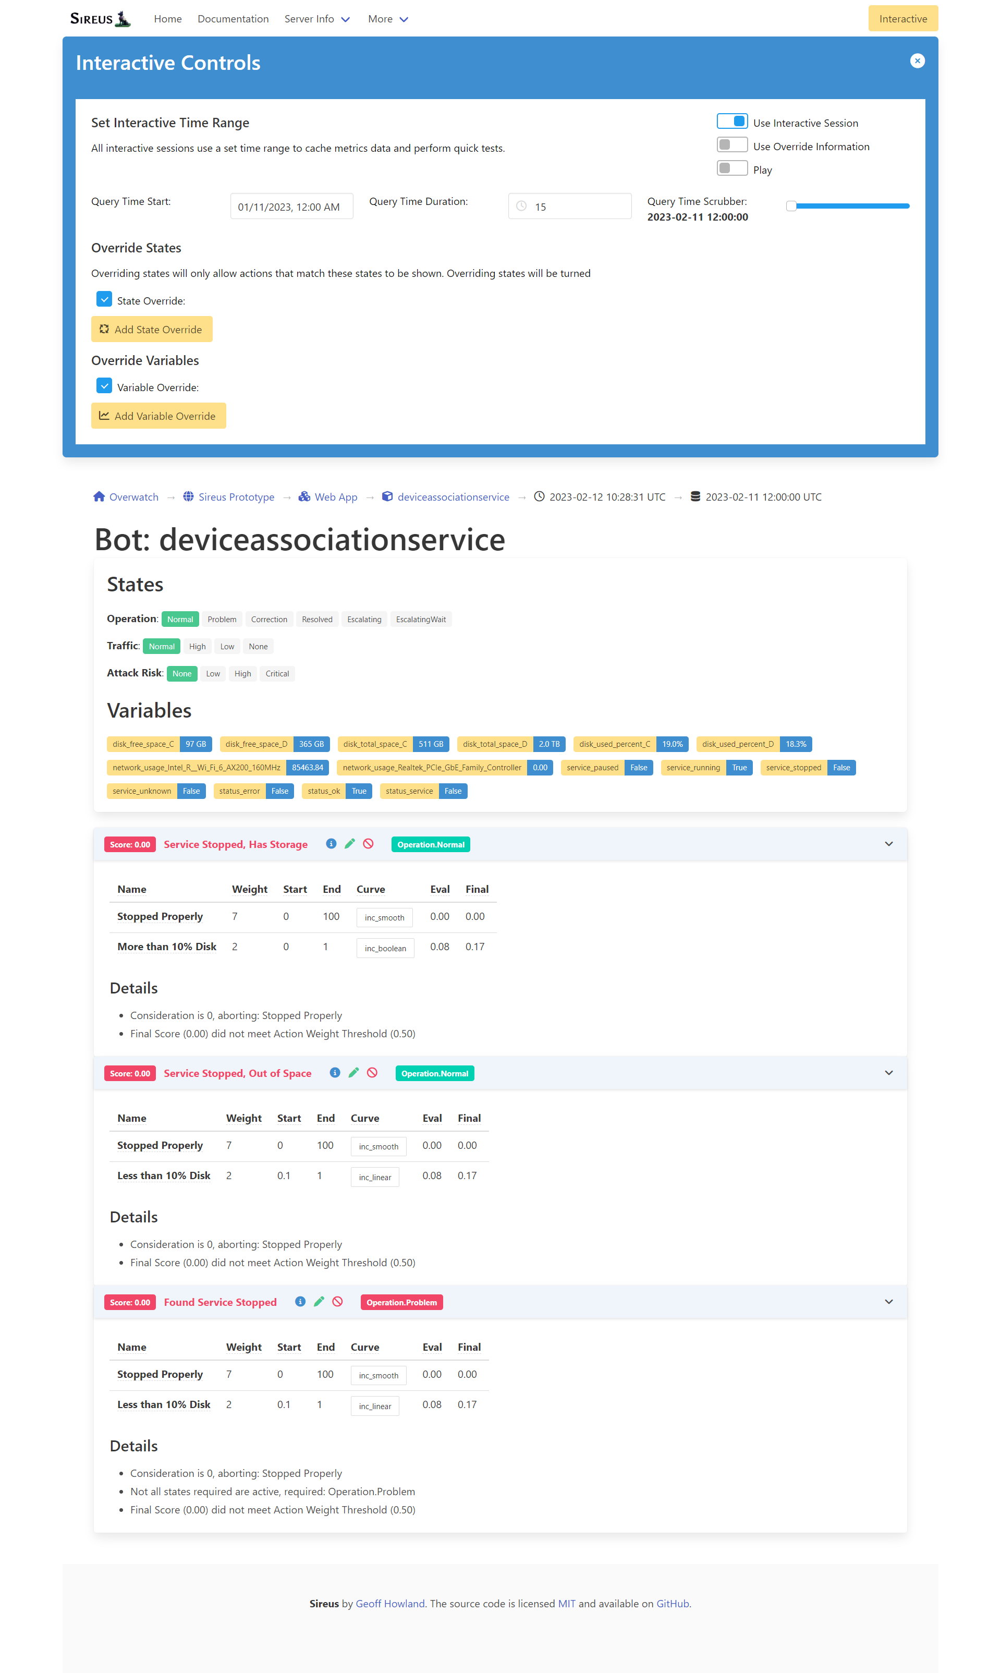Click the Overwatch home icon in breadcrumb
This screenshot has width=1001, height=1673.
pos(99,496)
